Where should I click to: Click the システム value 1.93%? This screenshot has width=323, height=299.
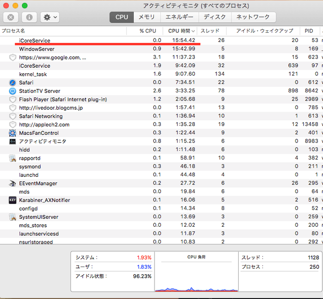(x=144, y=258)
